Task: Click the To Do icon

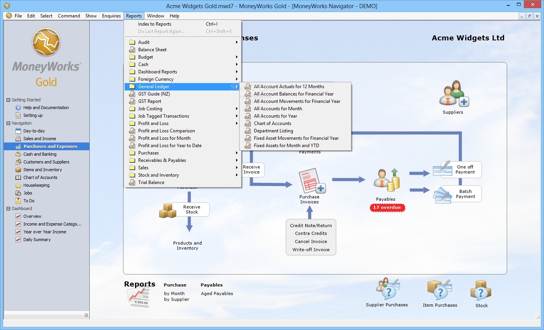Action: (18, 201)
